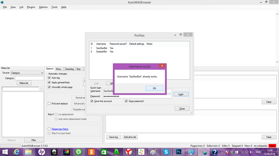This screenshot has width=279, height=156.
Task: Click the main window scrollbar down arrow
Action: [277, 62]
